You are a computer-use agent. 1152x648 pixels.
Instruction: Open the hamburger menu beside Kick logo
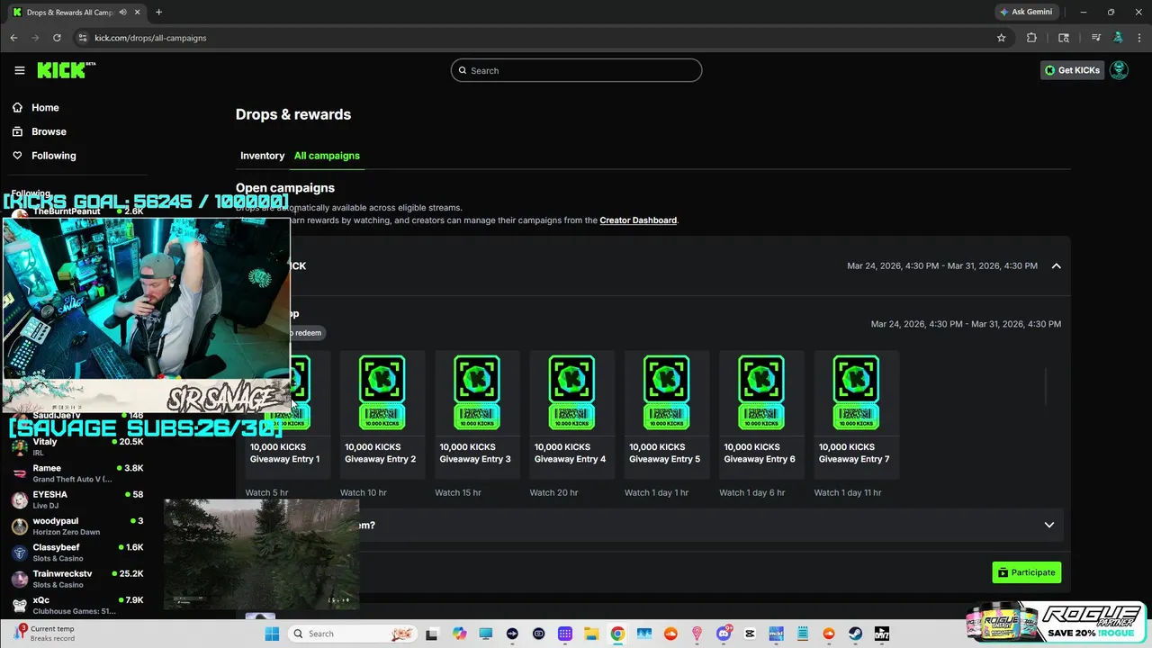pyautogui.click(x=20, y=70)
